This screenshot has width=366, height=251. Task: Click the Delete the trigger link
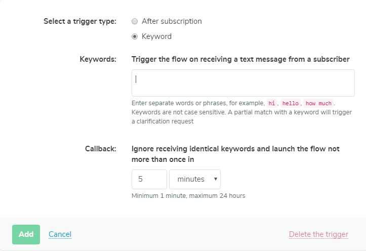(x=318, y=234)
